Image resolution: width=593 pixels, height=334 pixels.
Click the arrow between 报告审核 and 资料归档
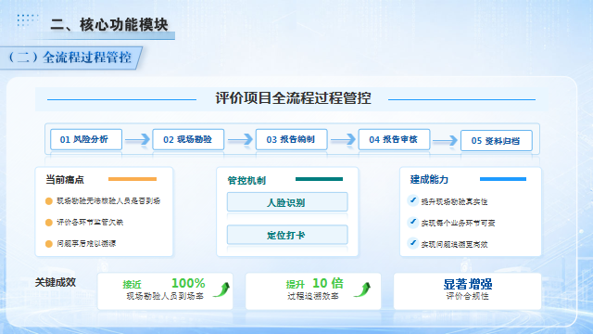[x=445, y=141]
